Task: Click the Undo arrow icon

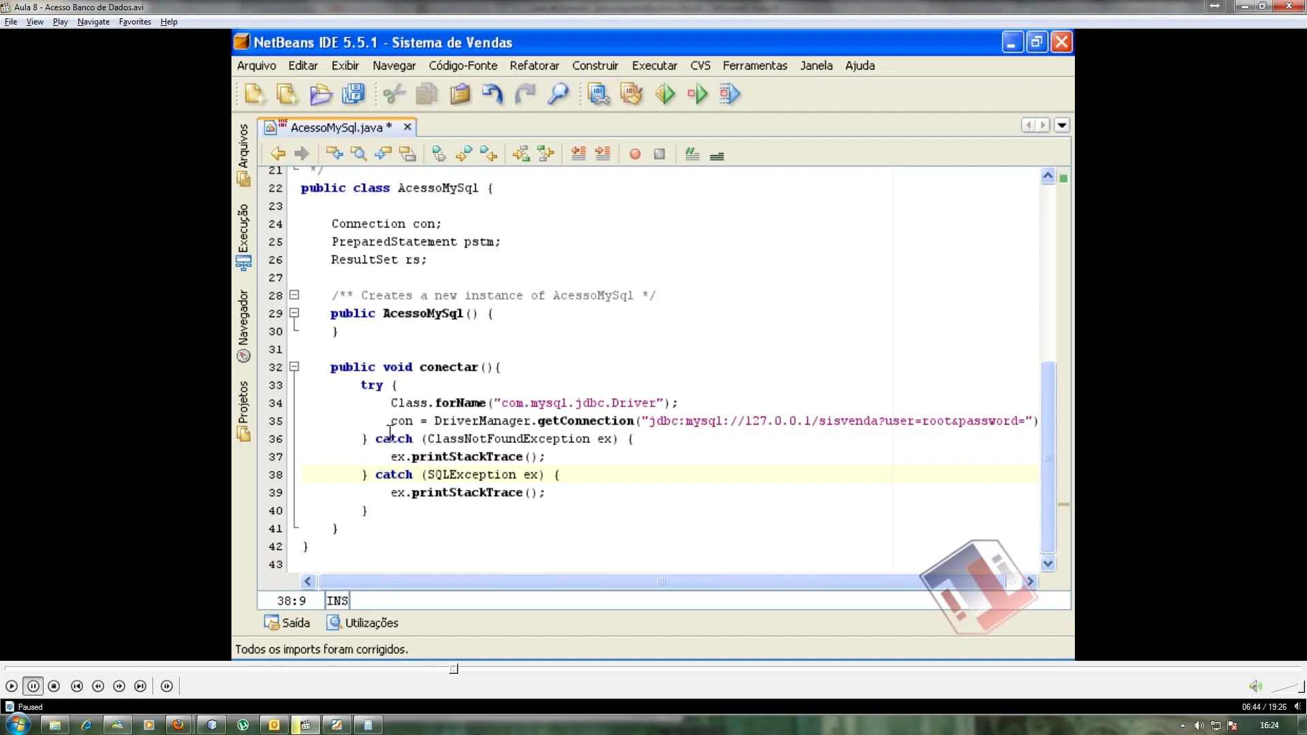Action: point(492,94)
